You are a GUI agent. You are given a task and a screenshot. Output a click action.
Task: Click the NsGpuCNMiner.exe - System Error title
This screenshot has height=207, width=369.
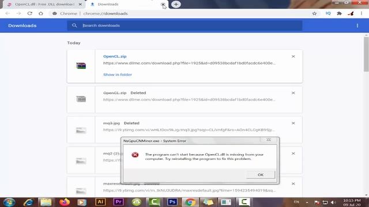[x=155, y=141]
